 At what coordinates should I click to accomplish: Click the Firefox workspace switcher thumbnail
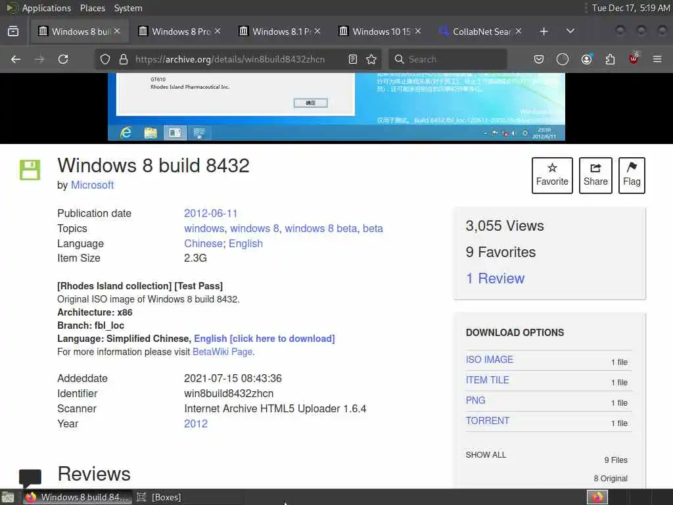[x=597, y=497]
